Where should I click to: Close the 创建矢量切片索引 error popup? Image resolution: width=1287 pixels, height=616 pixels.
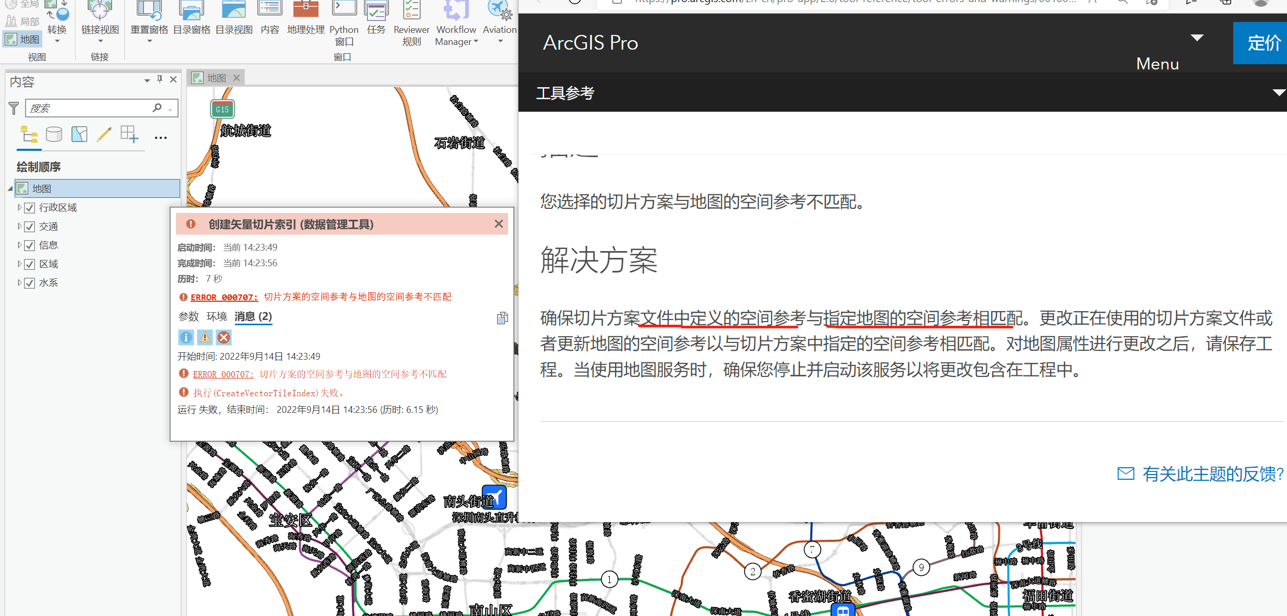[499, 224]
